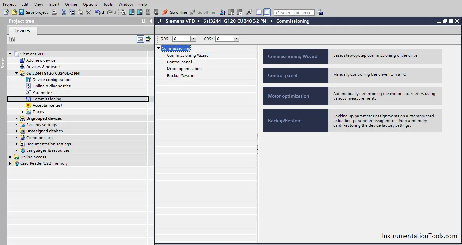Open the View menu
The image size is (462, 245).
coord(39,4)
